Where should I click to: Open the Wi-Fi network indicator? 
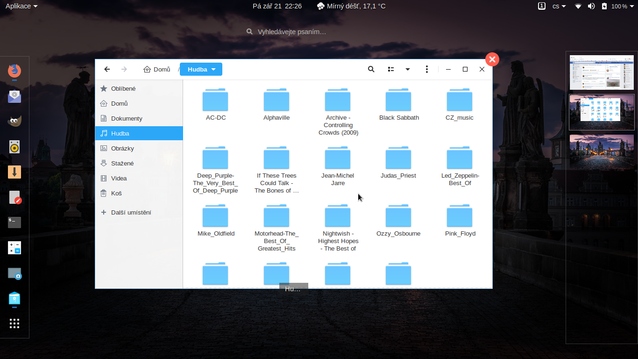(x=578, y=6)
